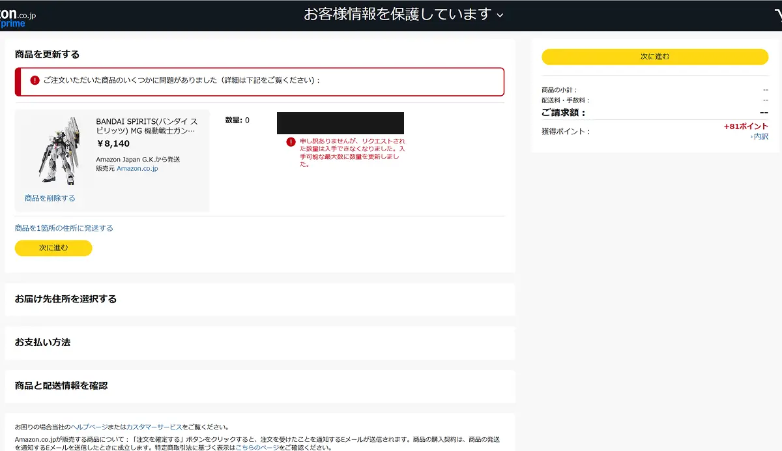This screenshot has height=451, width=782.
Task: Click the error banner message text
Action: 182,81
